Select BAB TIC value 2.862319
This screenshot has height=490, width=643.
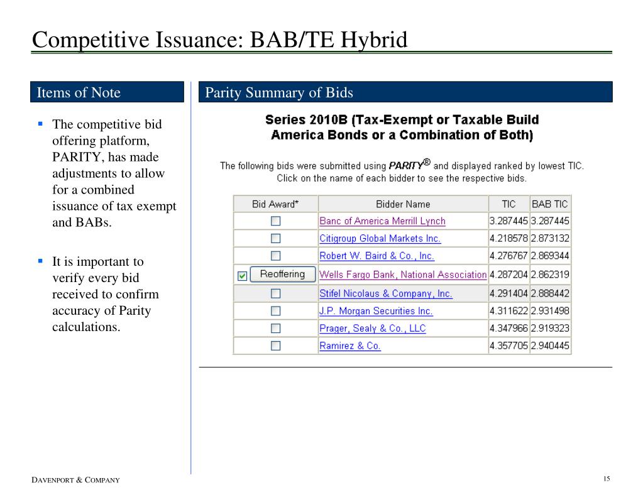point(550,275)
